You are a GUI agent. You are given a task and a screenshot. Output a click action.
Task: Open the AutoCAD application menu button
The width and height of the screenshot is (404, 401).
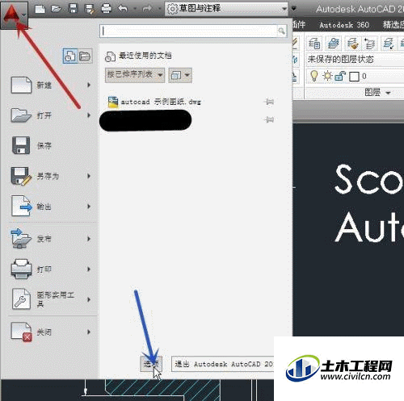pyautogui.click(x=14, y=15)
